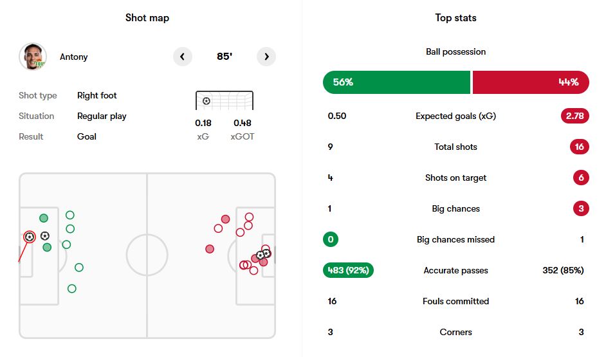Advance to the next shot arrow

point(266,57)
